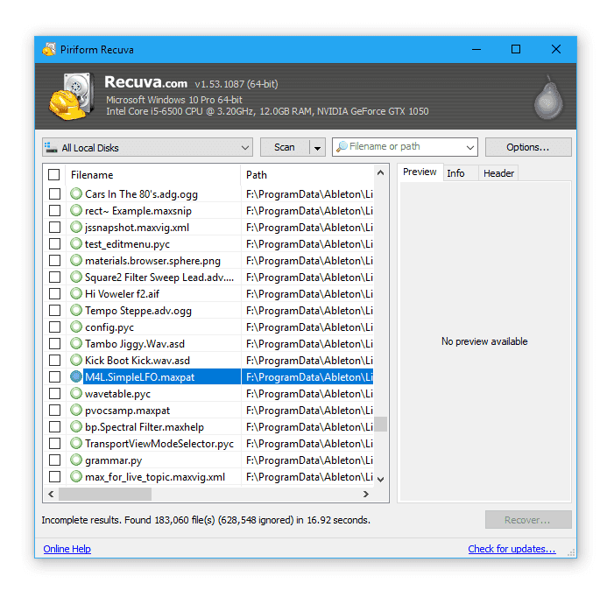
Task: Click the vertical scrollbar thumb in the file list
Action: pos(381,424)
